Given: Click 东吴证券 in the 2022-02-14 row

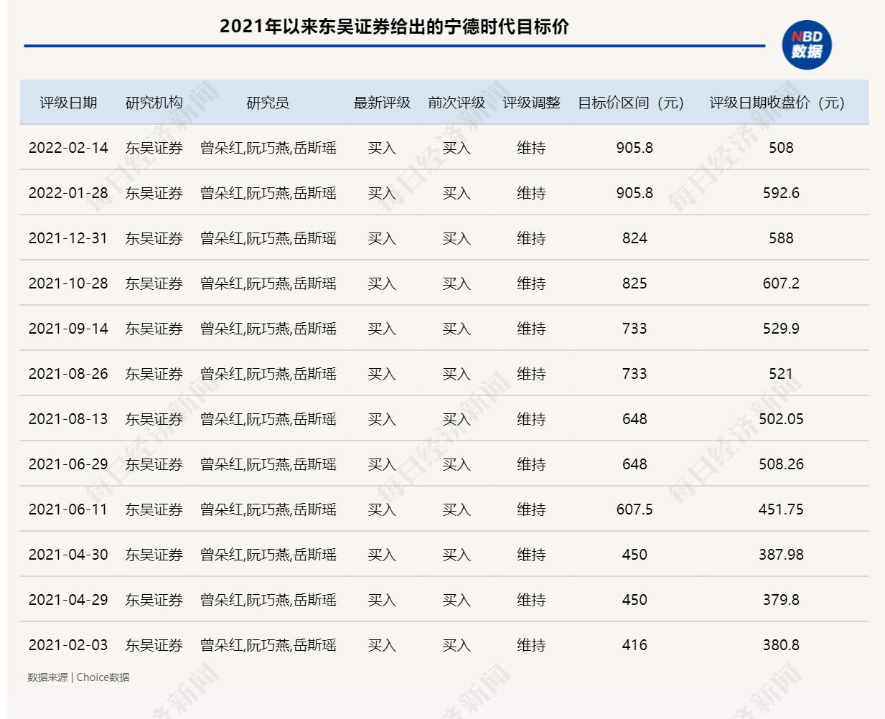Looking at the screenshot, I should (x=154, y=148).
